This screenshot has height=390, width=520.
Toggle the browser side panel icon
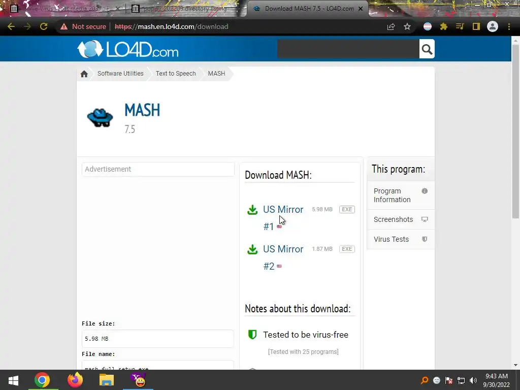(476, 26)
